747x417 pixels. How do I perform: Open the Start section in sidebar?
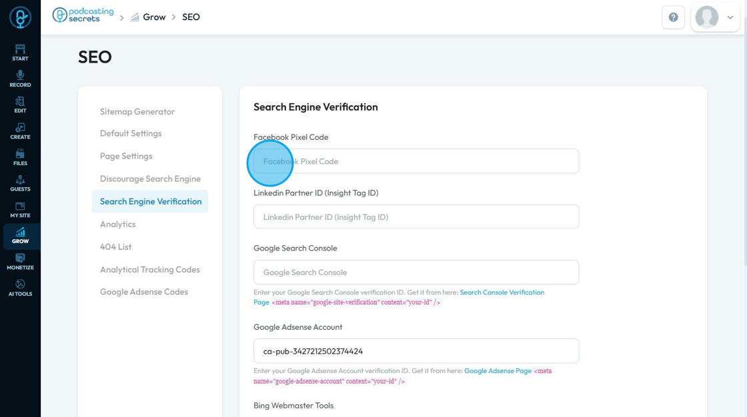coord(20,53)
